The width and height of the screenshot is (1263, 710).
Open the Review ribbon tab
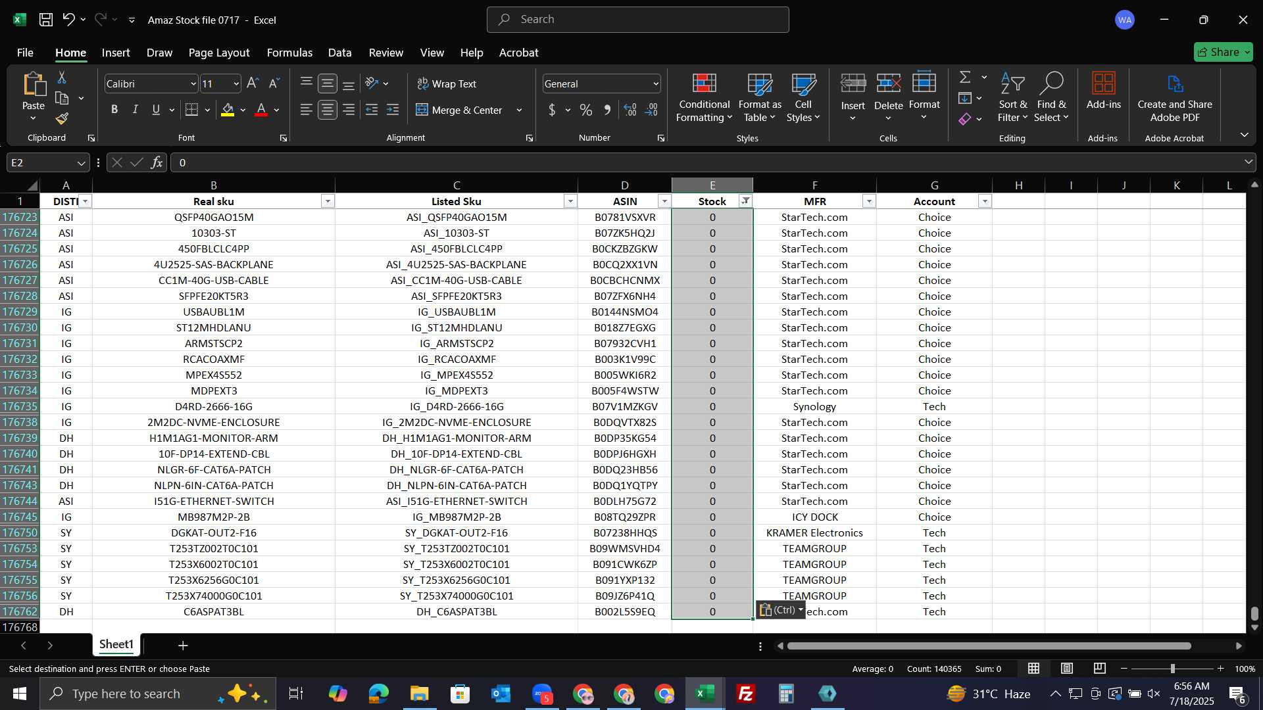[x=386, y=53]
